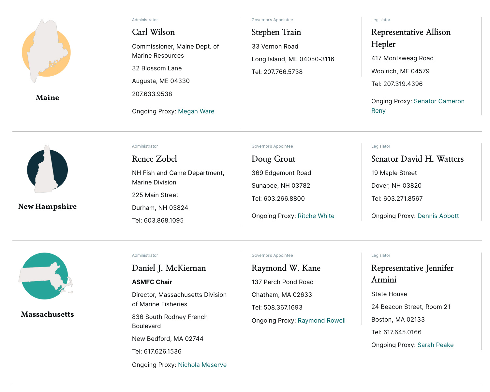Click the Maine state map icon
This screenshot has width=490, height=392.
[x=46, y=51]
